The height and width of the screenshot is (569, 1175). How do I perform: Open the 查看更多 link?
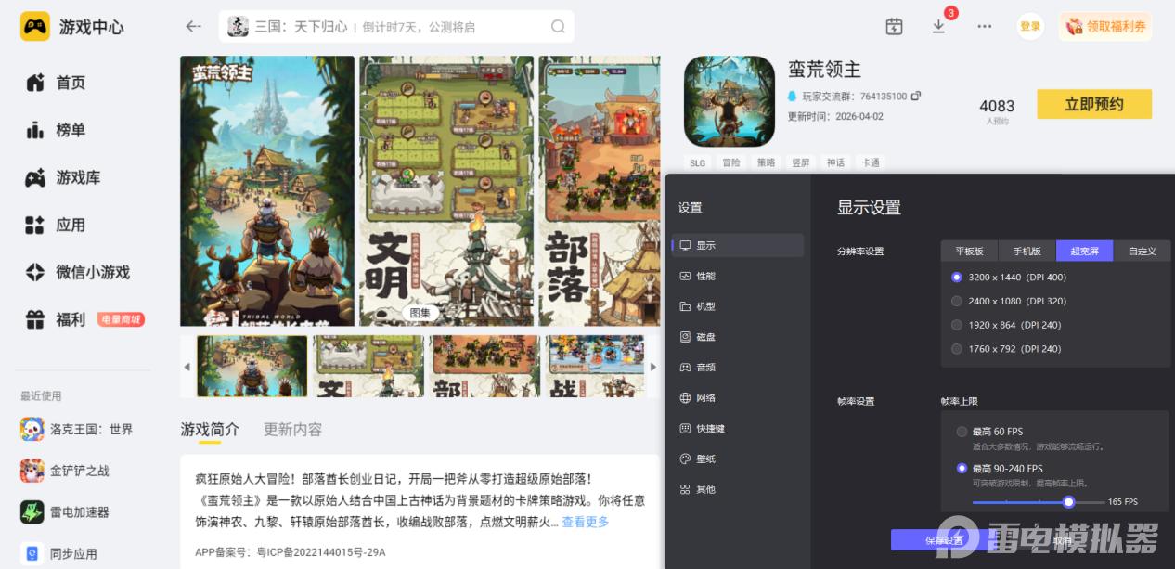pos(586,522)
